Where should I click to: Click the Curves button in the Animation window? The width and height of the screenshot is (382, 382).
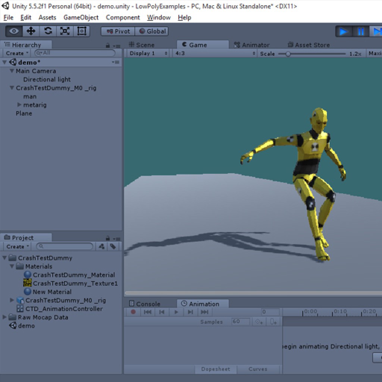click(258, 369)
